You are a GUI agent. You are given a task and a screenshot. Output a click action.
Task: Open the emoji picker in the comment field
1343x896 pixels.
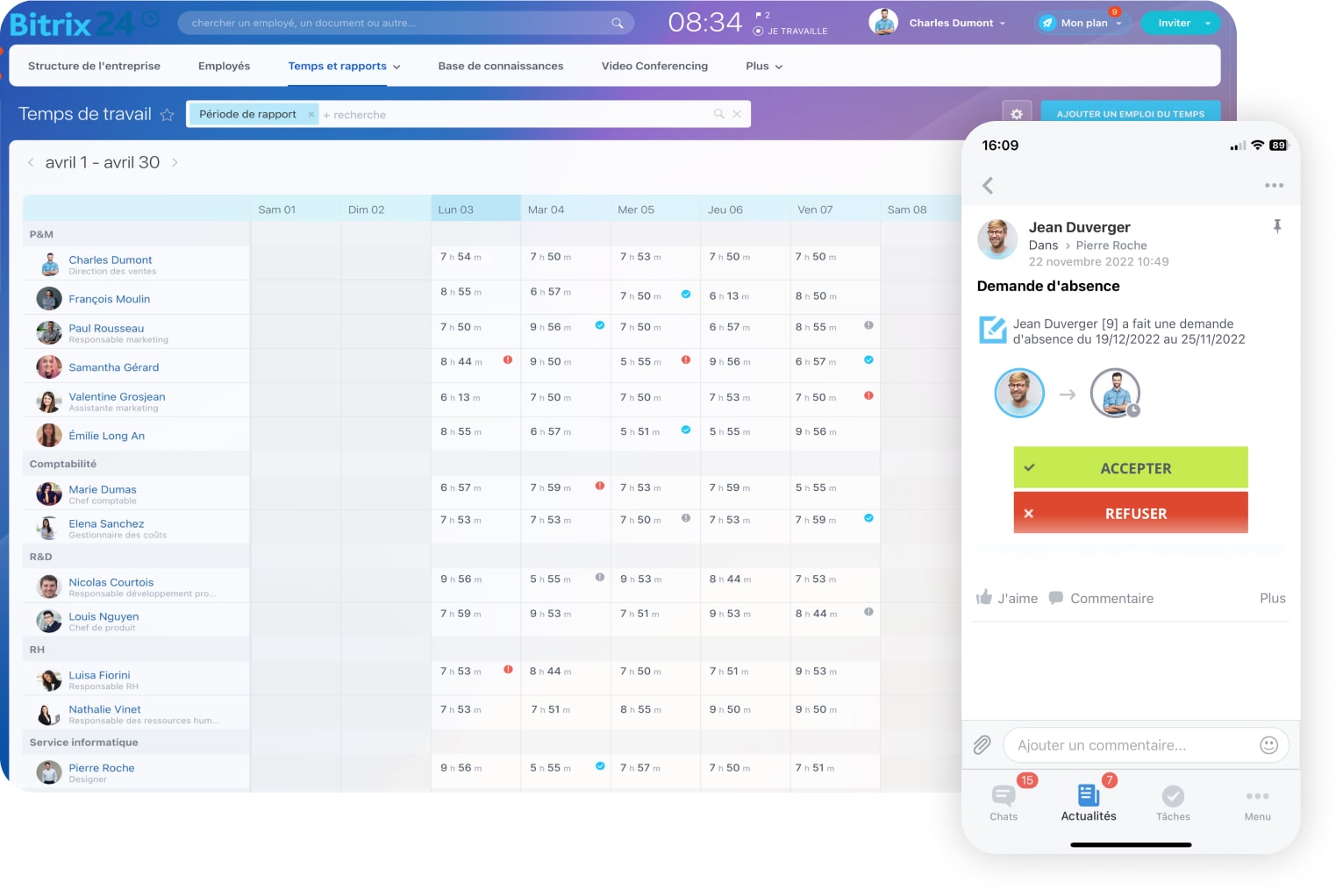1268,745
